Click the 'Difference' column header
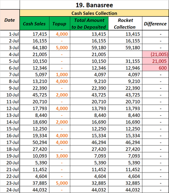 [155, 24]
